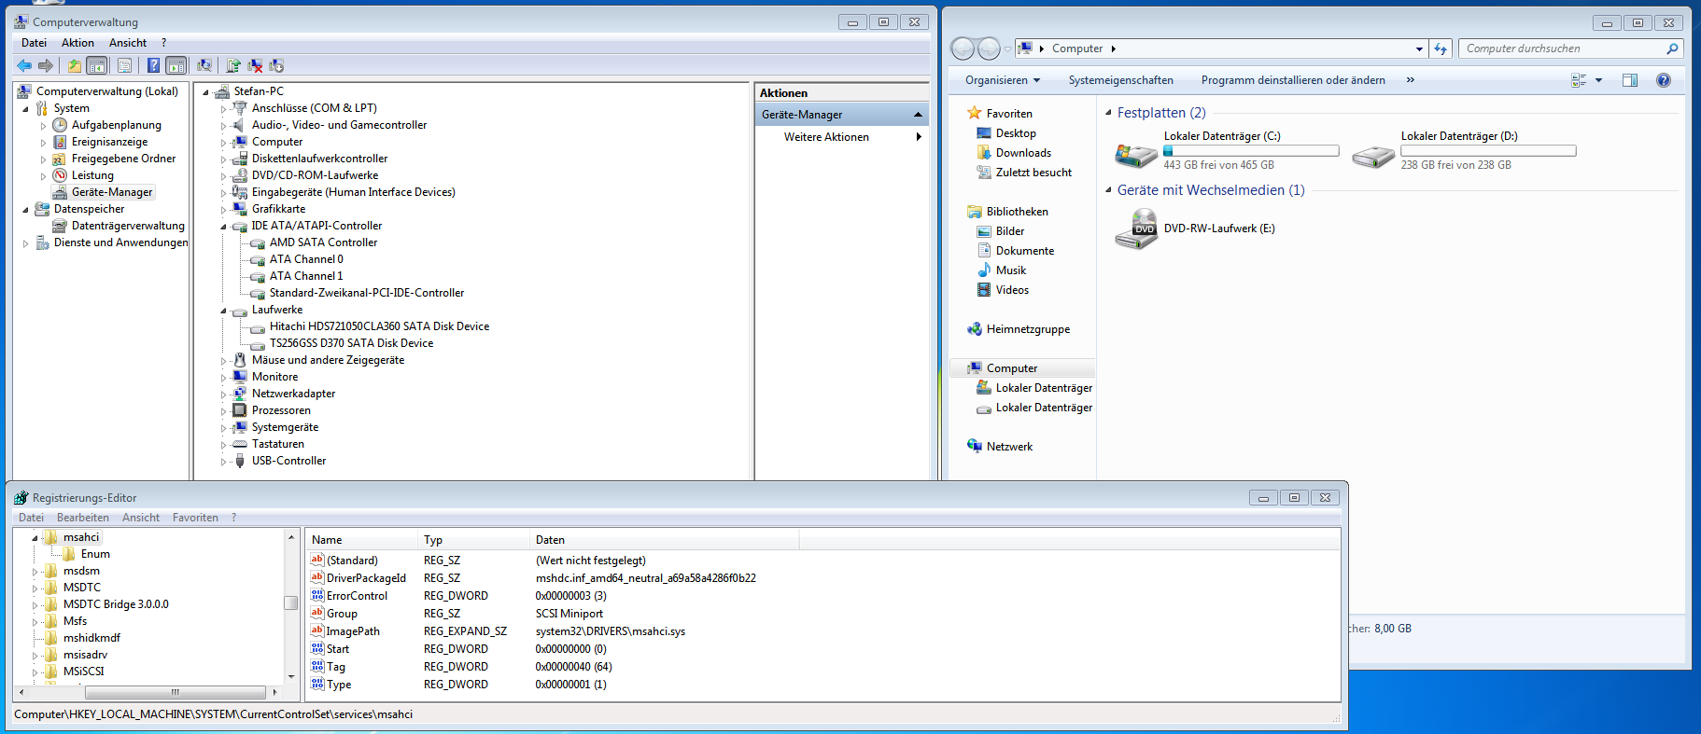1701x734 pixels.
Task: Collapse the IDE ATA/ATAPI-Controller node
Action: click(223, 227)
